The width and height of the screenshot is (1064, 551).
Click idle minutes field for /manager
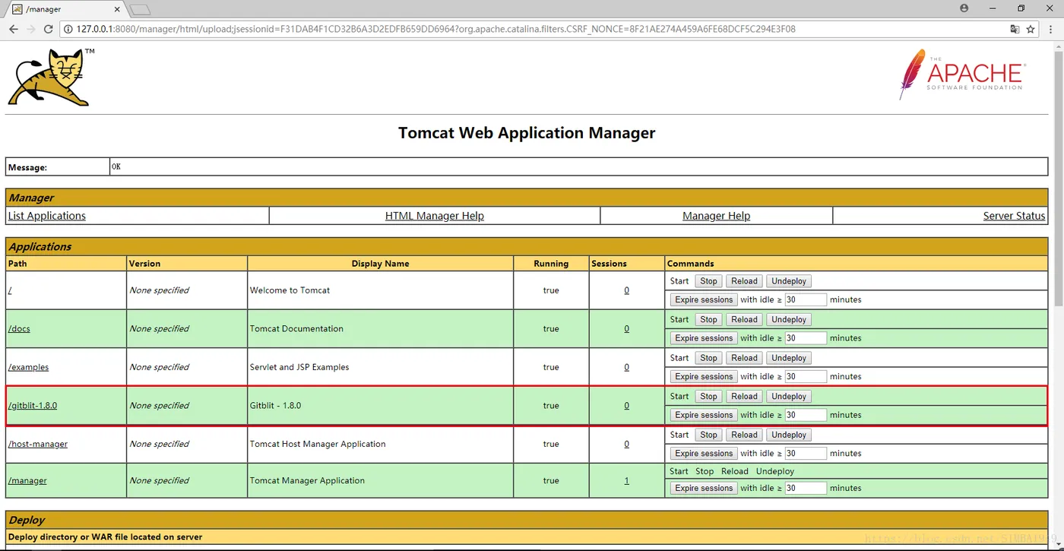click(806, 489)
